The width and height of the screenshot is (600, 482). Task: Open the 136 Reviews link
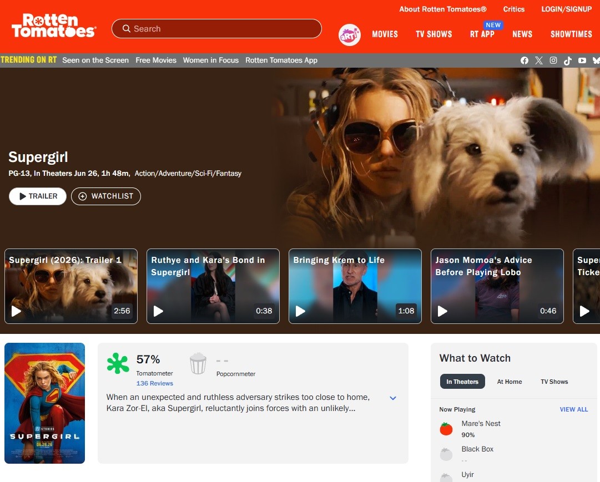coord(155,383)
